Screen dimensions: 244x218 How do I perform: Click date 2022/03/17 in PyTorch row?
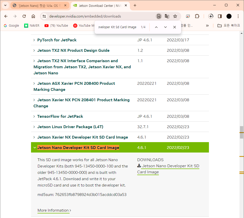pyautogui.click(x=178, y=40)
